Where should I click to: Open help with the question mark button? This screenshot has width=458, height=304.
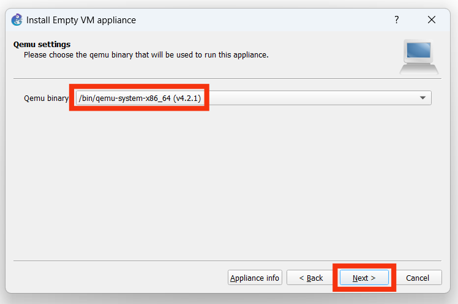[397, 20]
